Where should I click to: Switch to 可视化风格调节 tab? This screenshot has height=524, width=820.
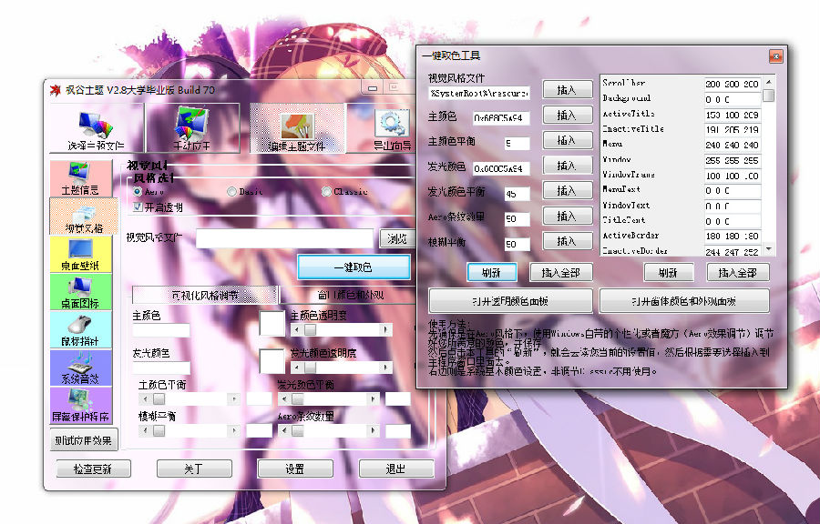click(204, 295)
